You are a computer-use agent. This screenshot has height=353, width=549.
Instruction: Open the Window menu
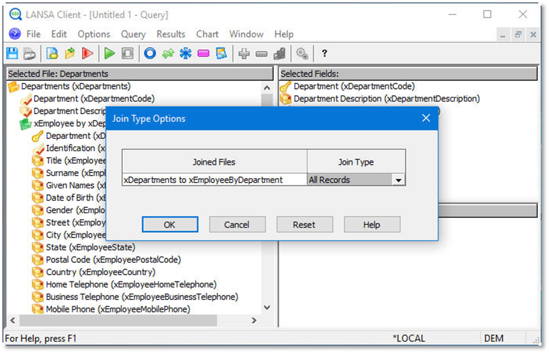coord(246,34)
